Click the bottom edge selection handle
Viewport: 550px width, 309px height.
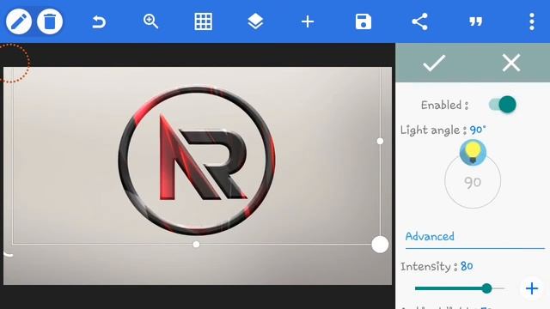tap(196, 244)
